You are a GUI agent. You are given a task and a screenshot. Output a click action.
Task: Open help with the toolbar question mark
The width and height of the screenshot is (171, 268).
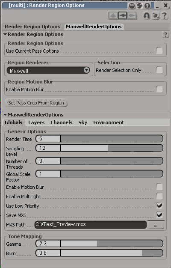164,16
